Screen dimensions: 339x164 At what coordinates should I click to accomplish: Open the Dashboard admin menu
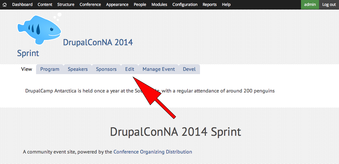pyautogui.click(x=22, y=5)
